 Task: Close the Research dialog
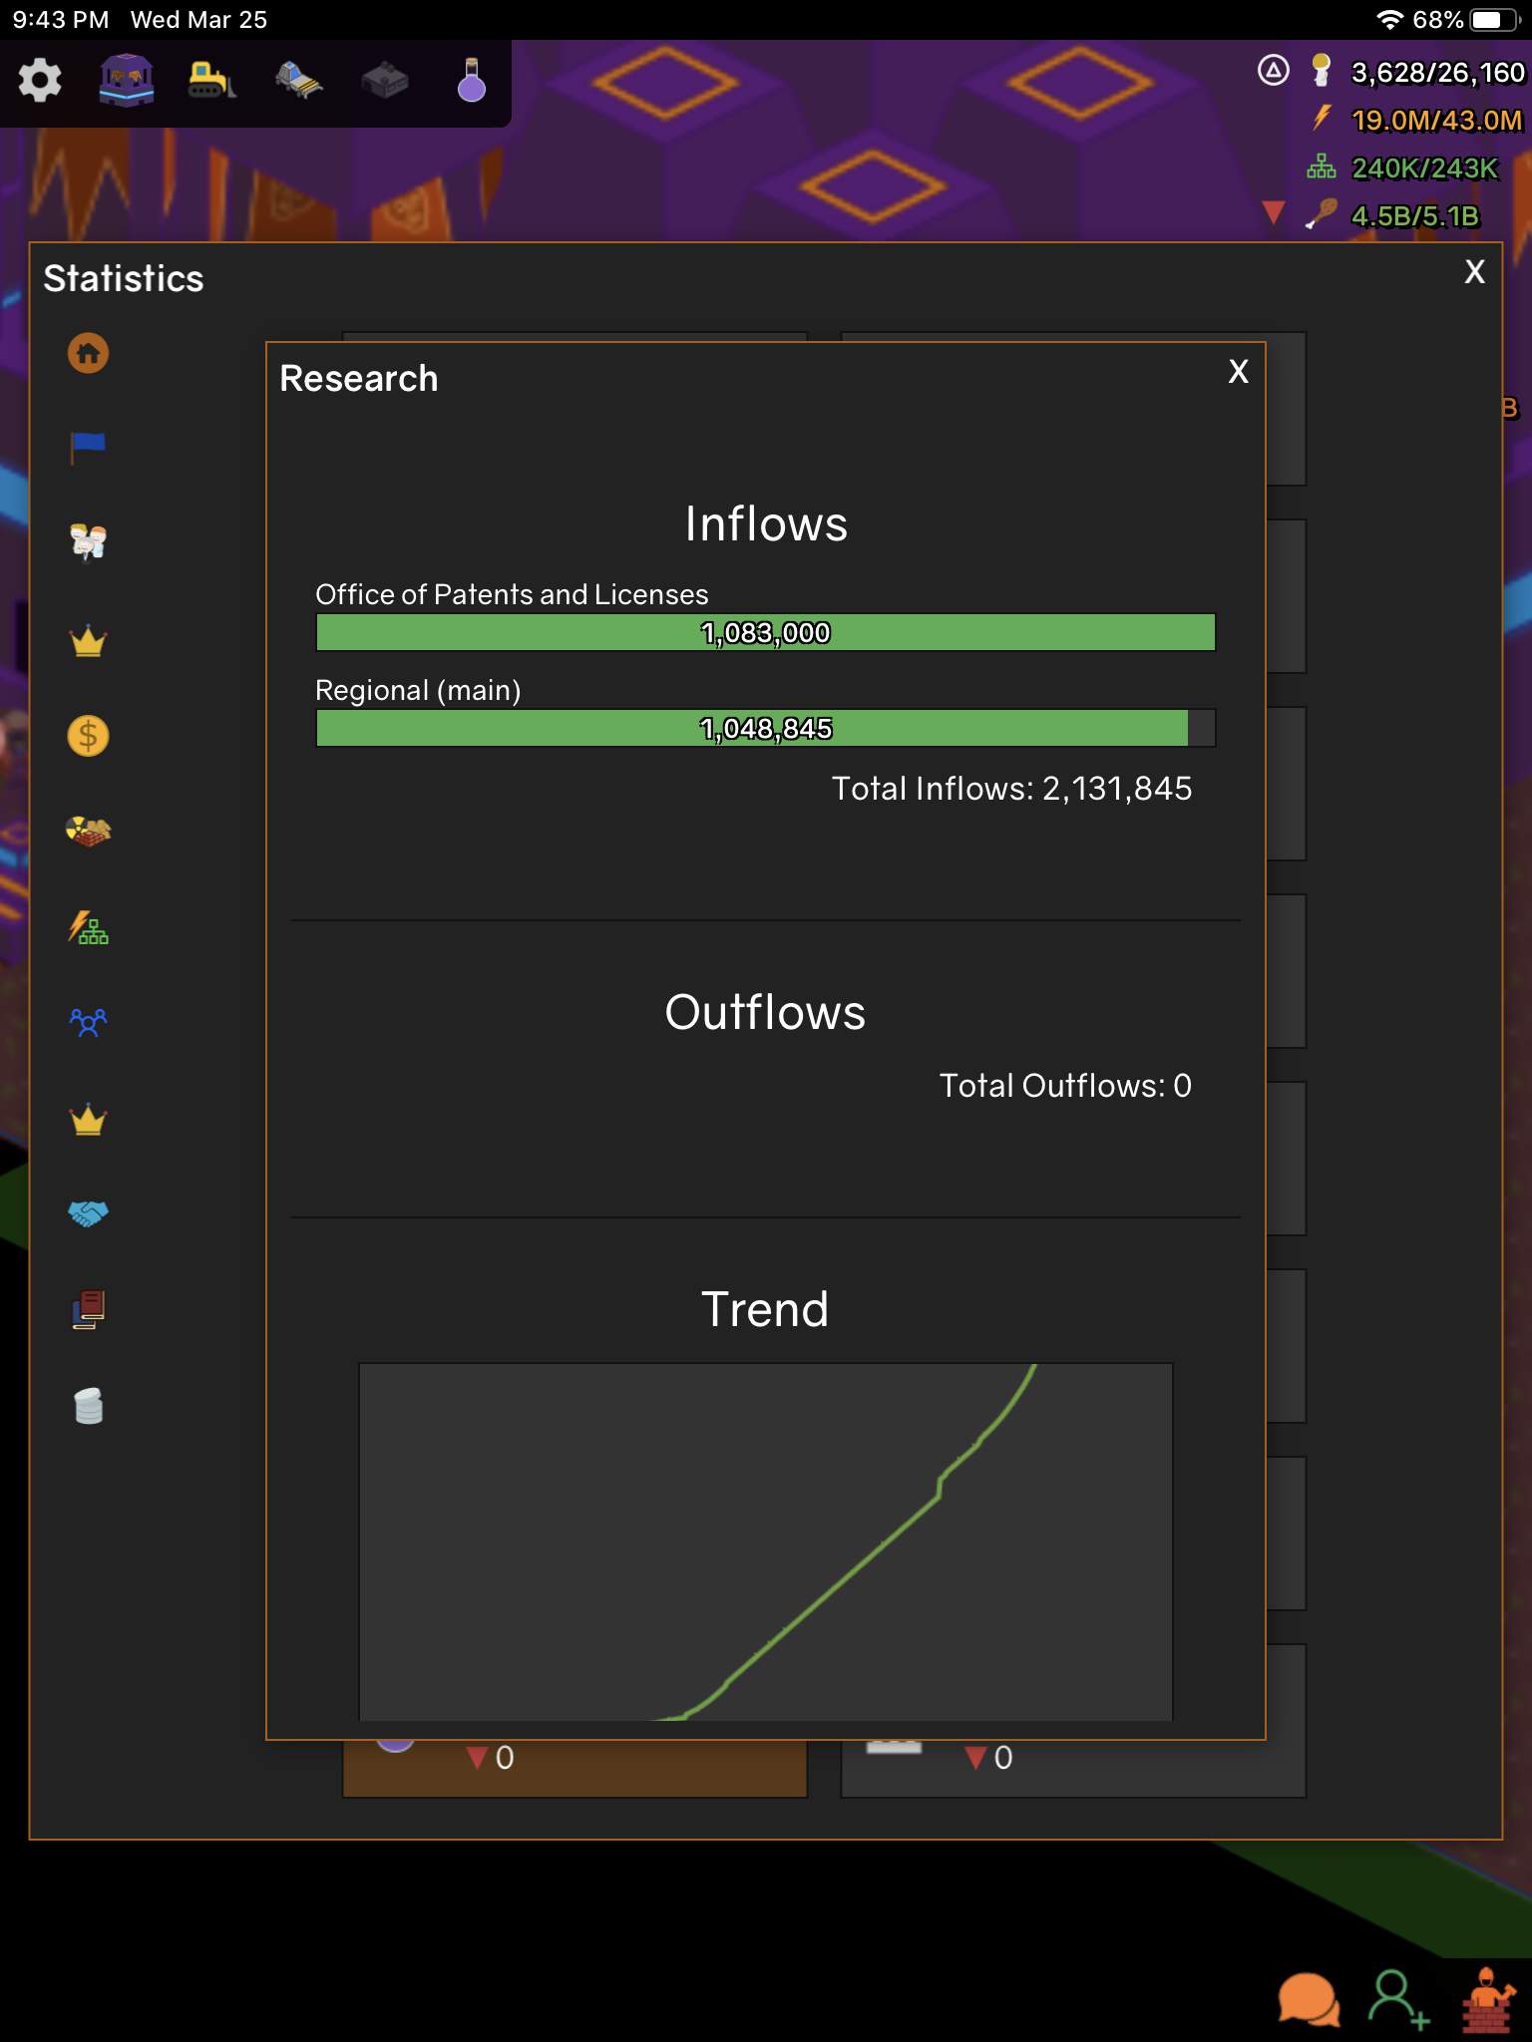1238,372
